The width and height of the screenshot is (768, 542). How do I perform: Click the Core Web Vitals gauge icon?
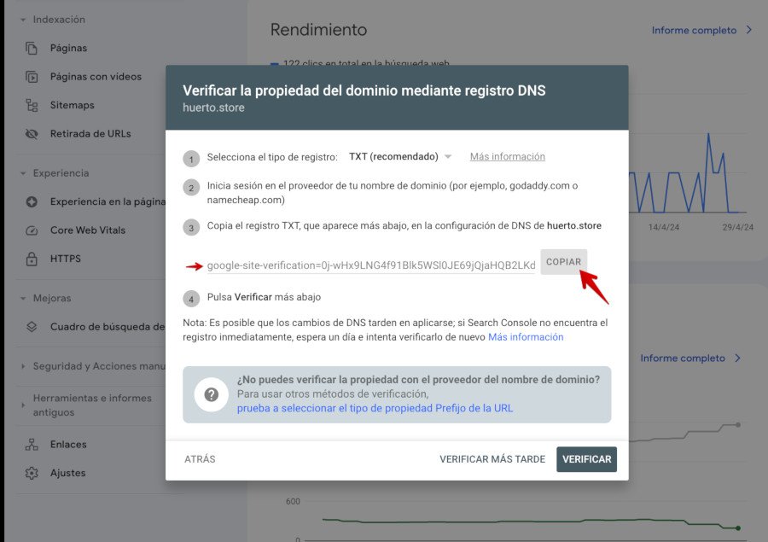[x=32, y=230]
